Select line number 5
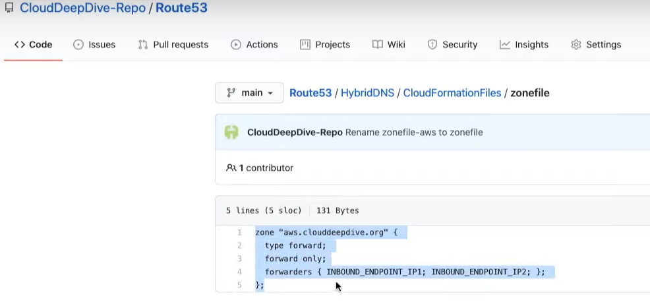Screen dimensions: 650x308 pyautogui.click(x=239, y=285)
